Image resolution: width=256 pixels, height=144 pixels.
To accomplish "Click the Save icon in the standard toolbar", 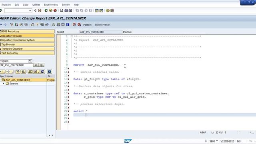I will [x=40, y=10].
